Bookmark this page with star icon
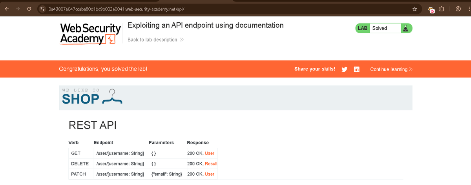Viewport: 471px width, 185px height. pyautogui.click(x=415, y=9)
